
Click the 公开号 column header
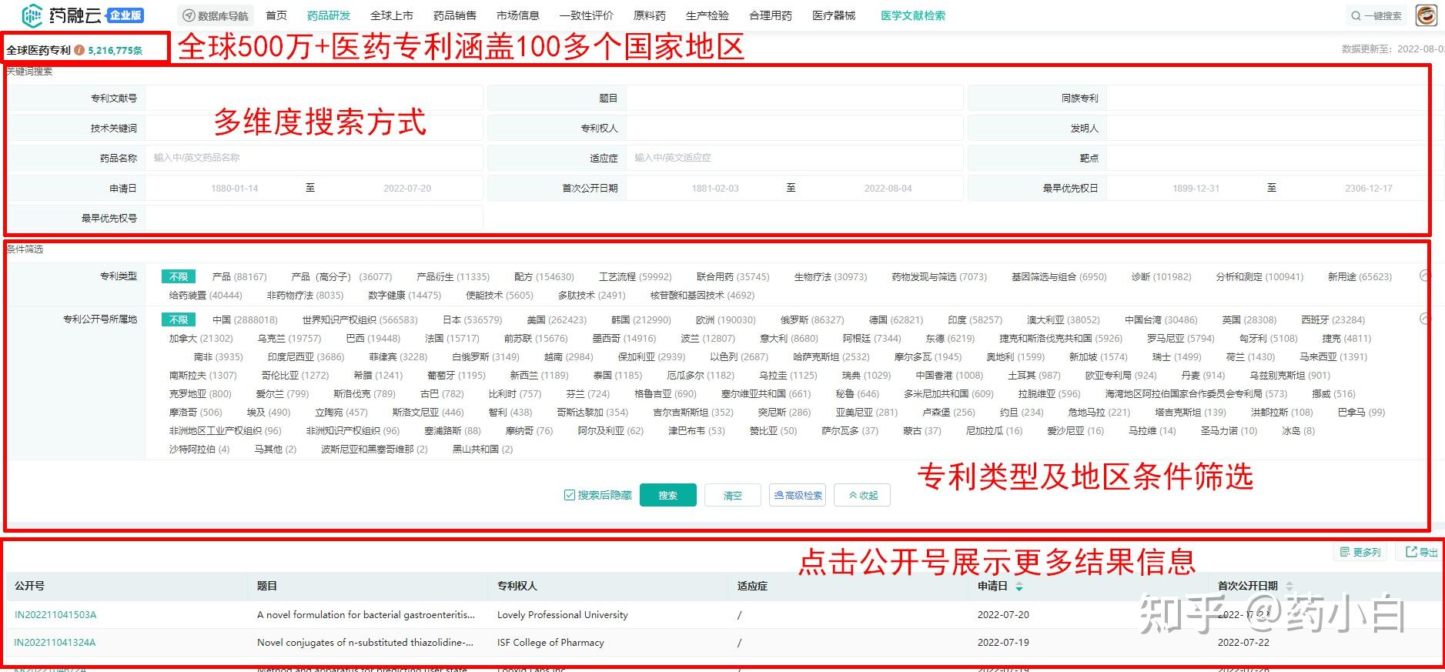[x=29, y=587]
